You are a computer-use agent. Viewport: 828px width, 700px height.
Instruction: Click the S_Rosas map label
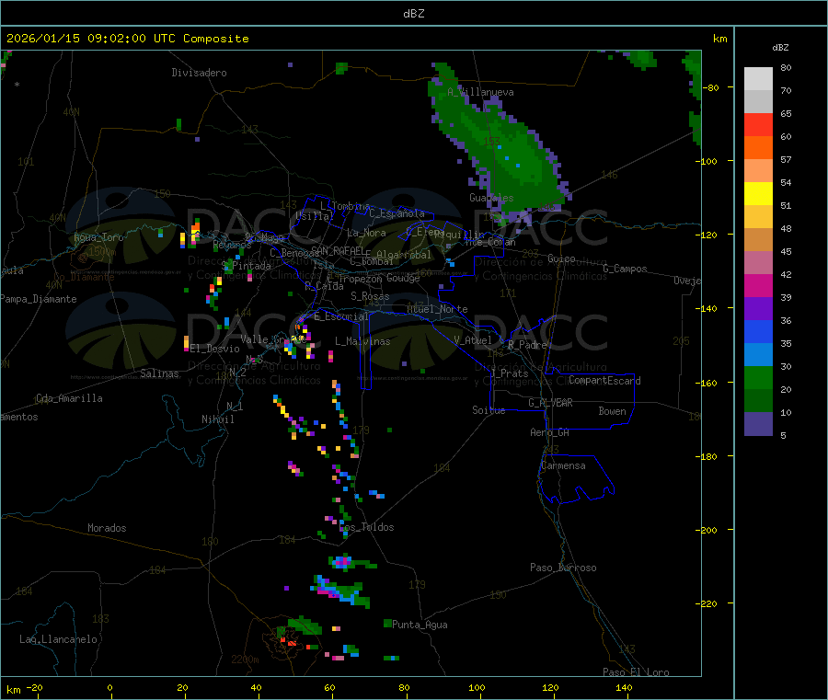[x=370, y=296]
